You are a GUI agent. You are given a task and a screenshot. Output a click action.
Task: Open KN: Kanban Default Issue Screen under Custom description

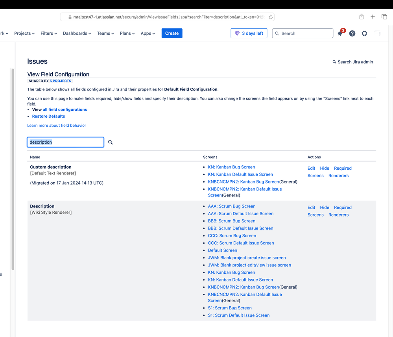[240, 174]
